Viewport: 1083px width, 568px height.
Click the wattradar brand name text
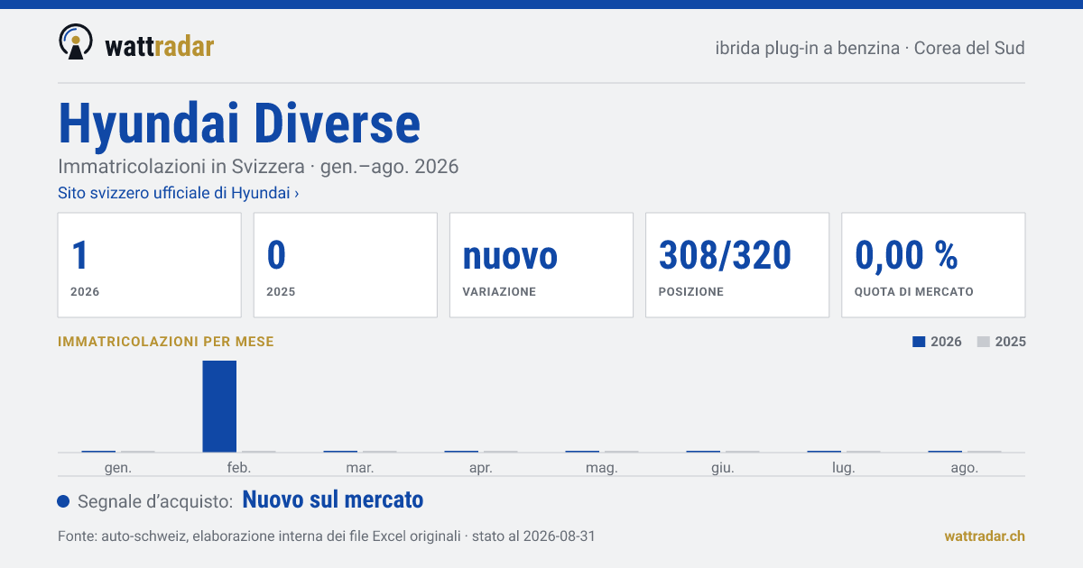click(160, 46)
